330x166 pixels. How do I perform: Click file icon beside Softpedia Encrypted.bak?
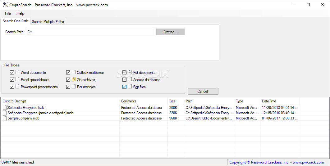(x=5, y=108)
